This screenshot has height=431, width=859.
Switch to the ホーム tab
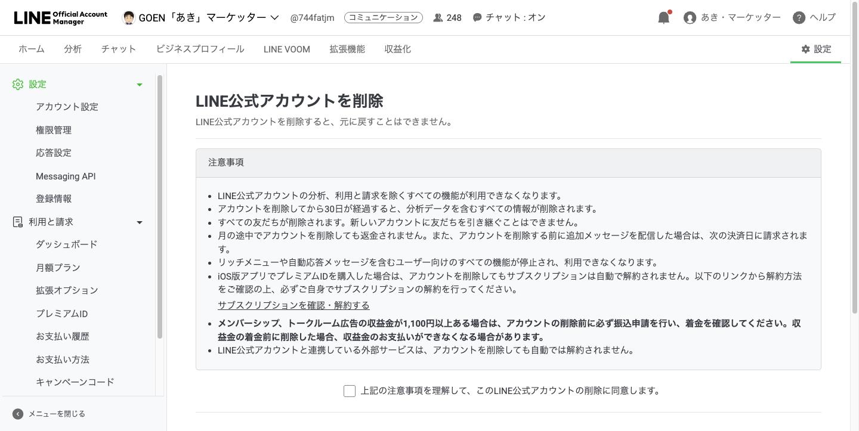tap(32, 49)
